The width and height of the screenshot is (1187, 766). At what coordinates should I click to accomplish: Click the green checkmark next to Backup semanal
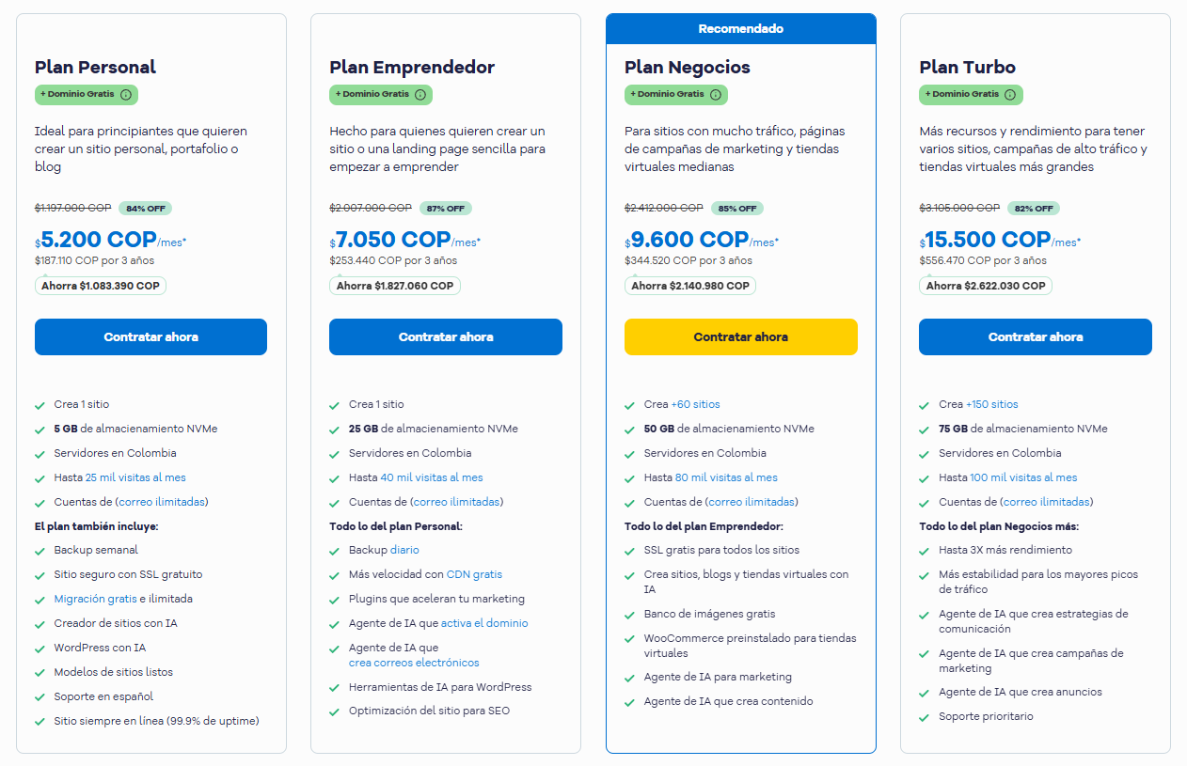click(x=39, y=550)
